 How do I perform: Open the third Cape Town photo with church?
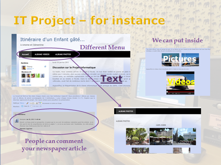pyautogui.click(x=185, y=137)
